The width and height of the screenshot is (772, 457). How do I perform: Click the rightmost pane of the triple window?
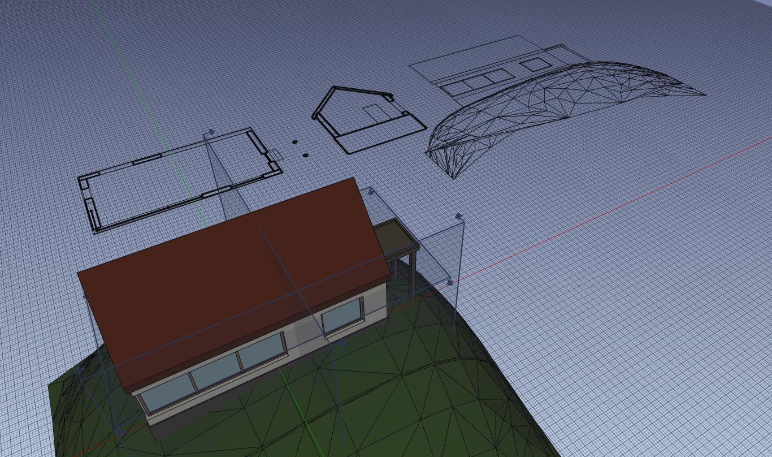pos(262,350)
